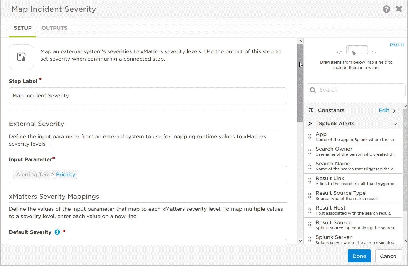
Task: Click the search magnifier icon
Action: click(313, 90)
